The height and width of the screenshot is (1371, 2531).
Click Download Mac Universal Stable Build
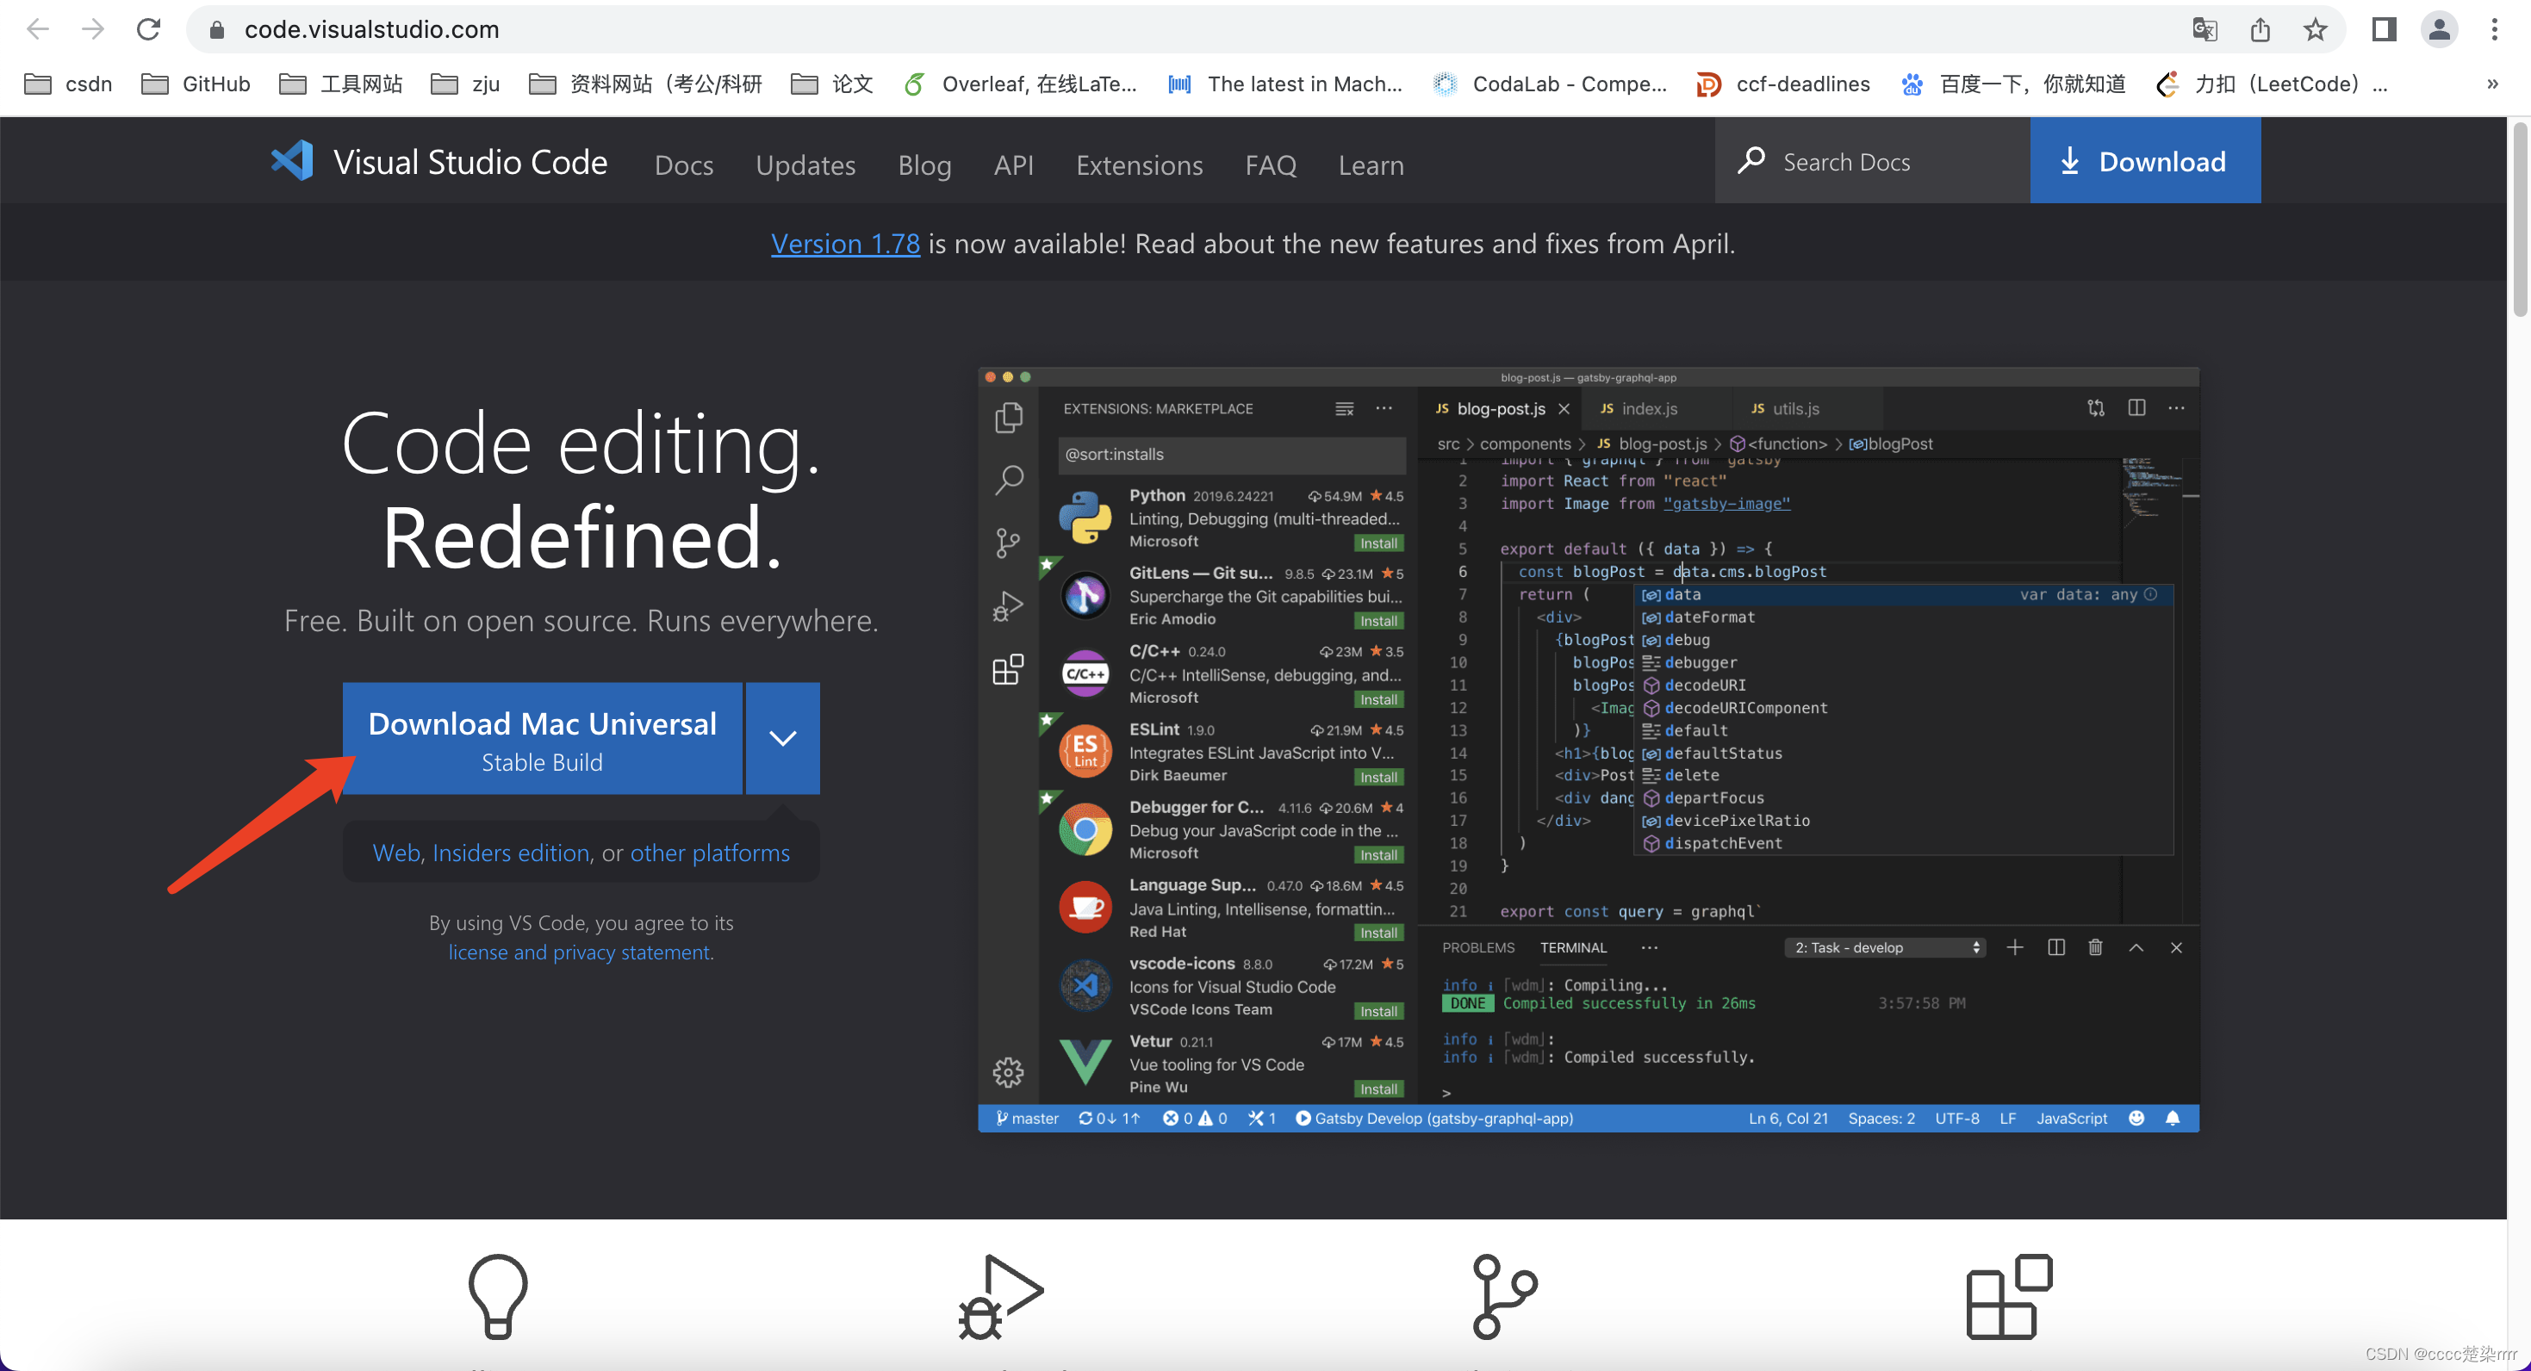coord(543,739)
